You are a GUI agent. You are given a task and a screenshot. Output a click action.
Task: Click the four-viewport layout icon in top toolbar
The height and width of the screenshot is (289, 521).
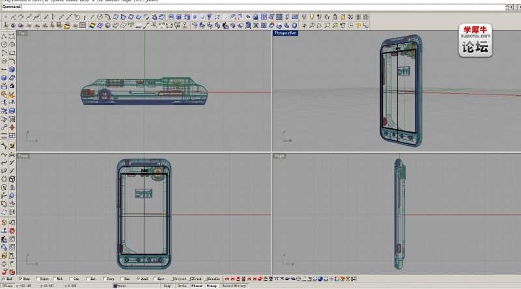click(x=294, y=17)
